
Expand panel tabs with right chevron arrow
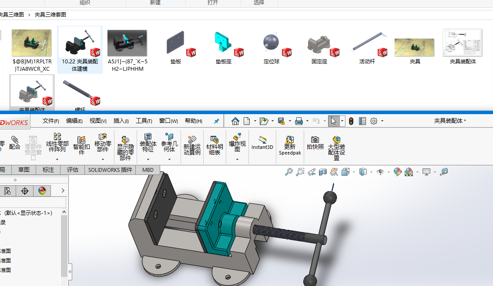pyautogui.click(x=63, y=191)
